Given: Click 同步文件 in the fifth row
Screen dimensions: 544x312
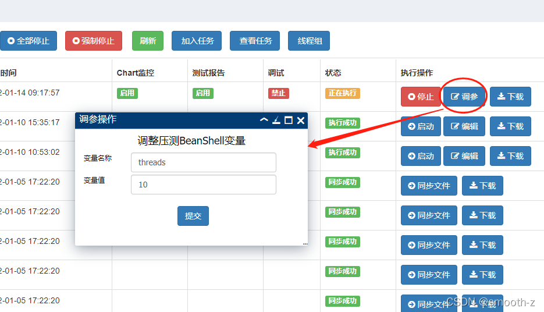Looking at the screenshot, I should coord(429,215).
